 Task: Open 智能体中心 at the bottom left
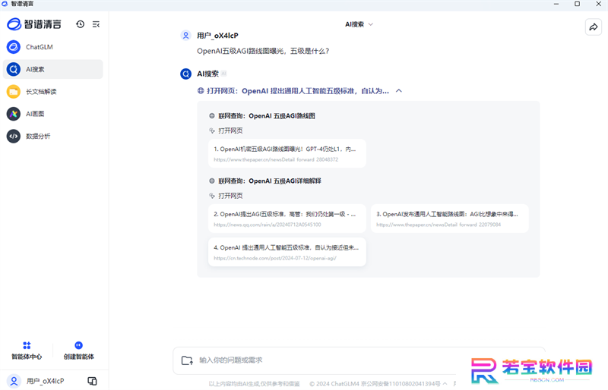click(x=27, y=351)
